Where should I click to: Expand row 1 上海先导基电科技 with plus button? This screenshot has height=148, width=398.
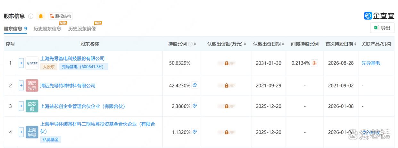21,63
